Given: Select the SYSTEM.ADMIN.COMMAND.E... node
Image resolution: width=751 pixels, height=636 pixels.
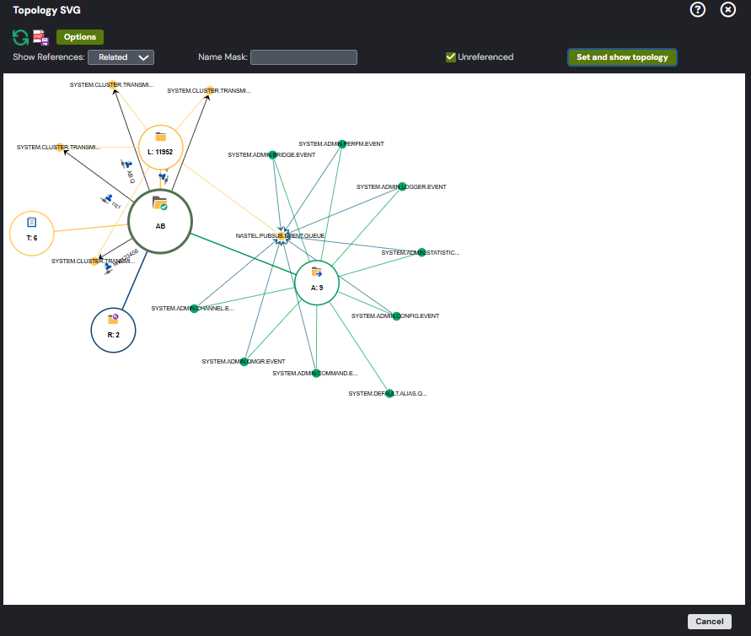Looking at the screenshot, I should coord(316,374).
